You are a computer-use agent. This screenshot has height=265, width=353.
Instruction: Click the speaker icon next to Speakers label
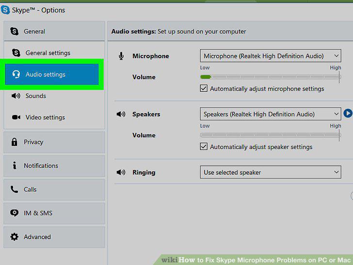click(x=121, y=114)
